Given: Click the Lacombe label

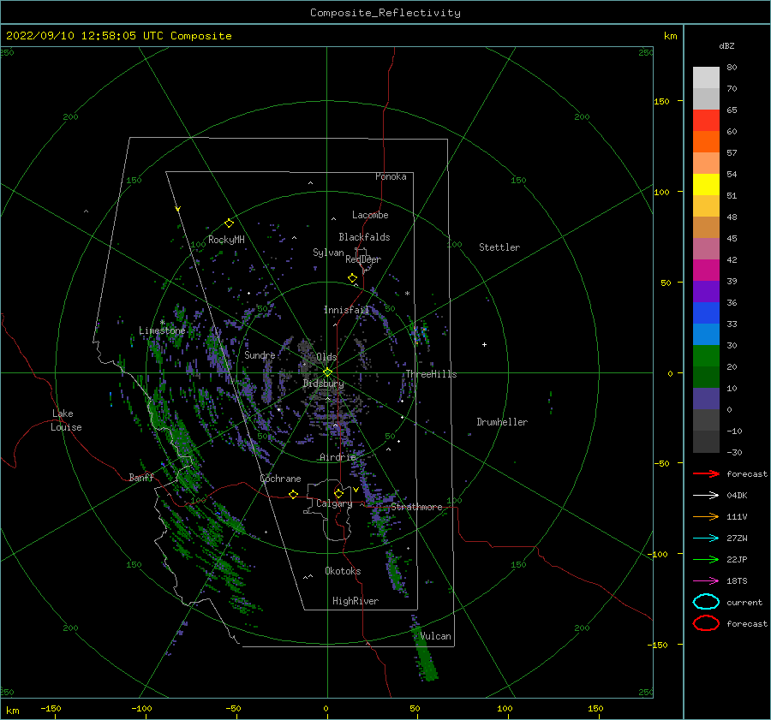Looking at the screenshot, I should (370, 215).
